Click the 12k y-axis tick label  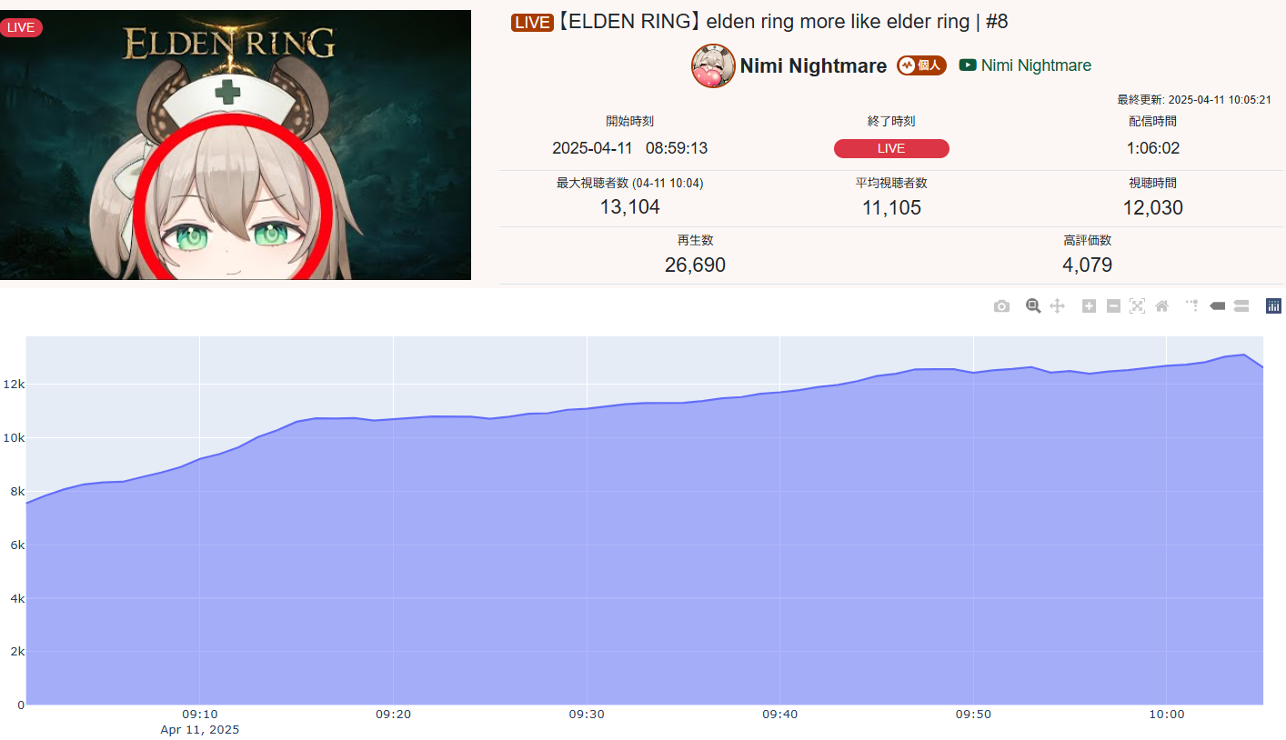point(13,385)
